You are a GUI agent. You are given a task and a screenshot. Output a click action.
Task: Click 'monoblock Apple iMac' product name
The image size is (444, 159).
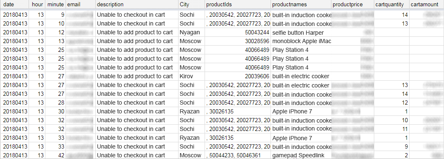[x=301, y=41]
